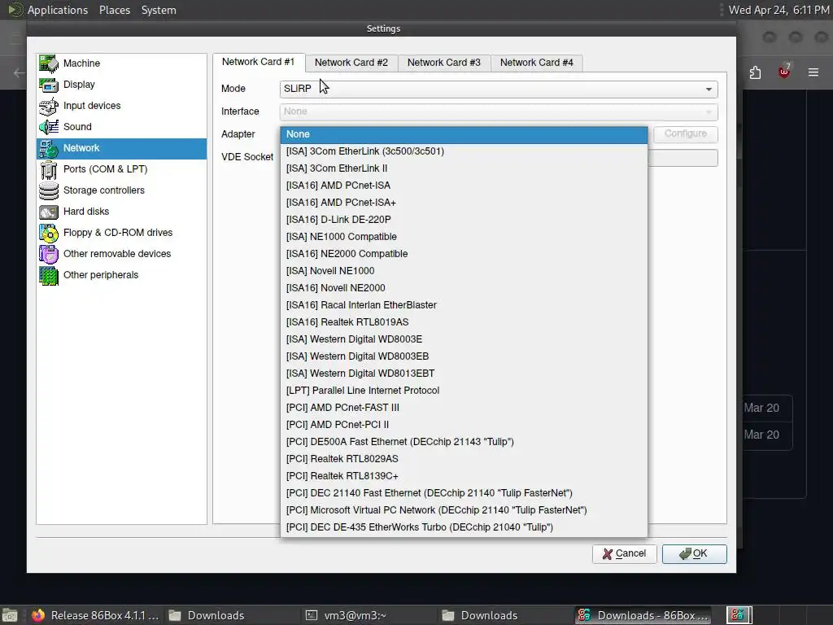Switch to the Network Card #4 tab
The height and width of the screenshot is (625, 833).
tap(537, 63)
